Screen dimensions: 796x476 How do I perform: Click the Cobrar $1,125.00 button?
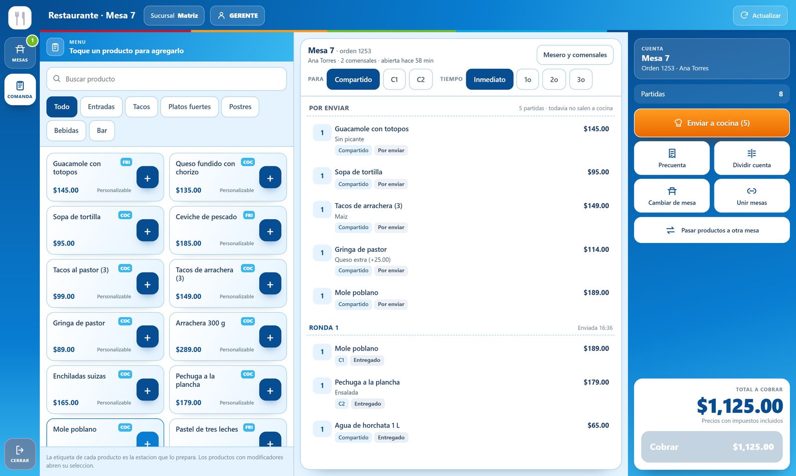(x=712, y=447)
